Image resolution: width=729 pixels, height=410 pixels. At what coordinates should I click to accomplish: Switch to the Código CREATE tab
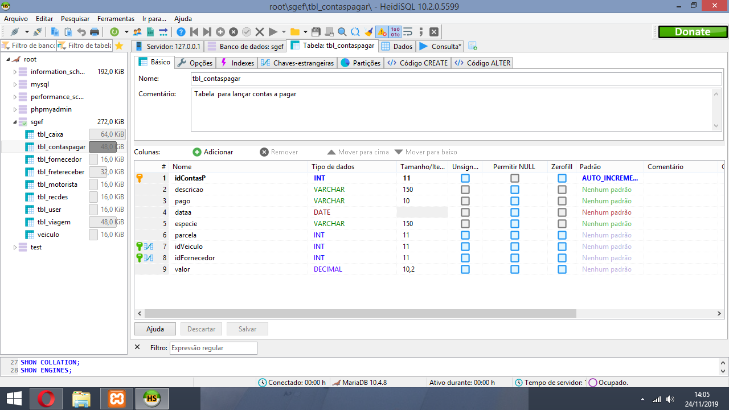[x=417, y=63]
